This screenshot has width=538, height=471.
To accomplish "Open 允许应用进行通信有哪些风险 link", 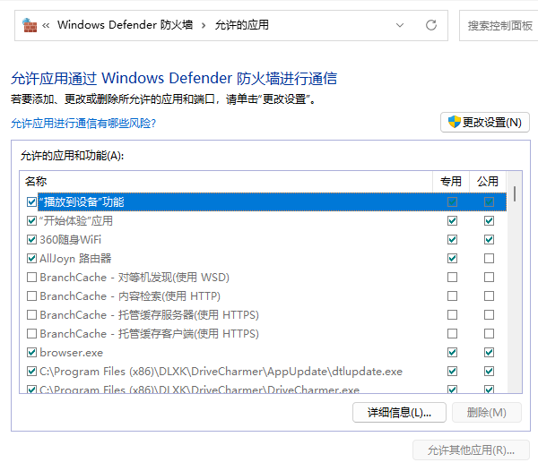I will tap(83, 123).
